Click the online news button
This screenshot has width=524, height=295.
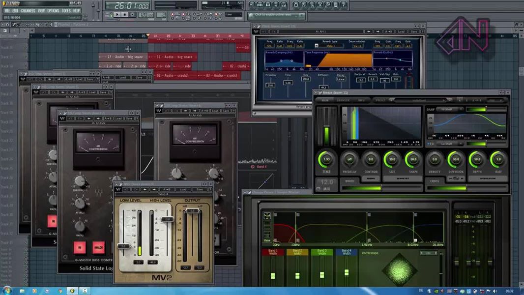pyautogui.click(x=276, y=15)
